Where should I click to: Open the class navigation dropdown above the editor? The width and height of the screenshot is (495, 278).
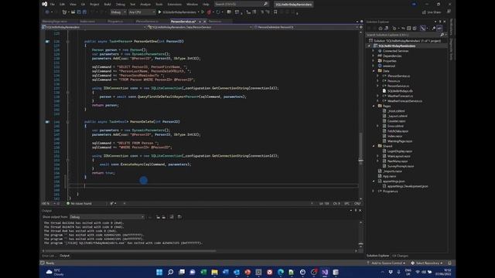point(200,27)
